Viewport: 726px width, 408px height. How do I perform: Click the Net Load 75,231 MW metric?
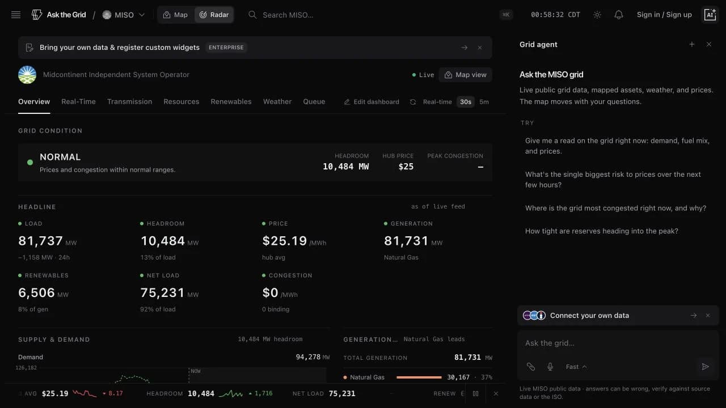[x=170, y=293]
